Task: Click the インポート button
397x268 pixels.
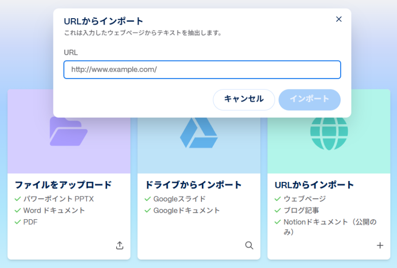Action: (x=309, y=99)
